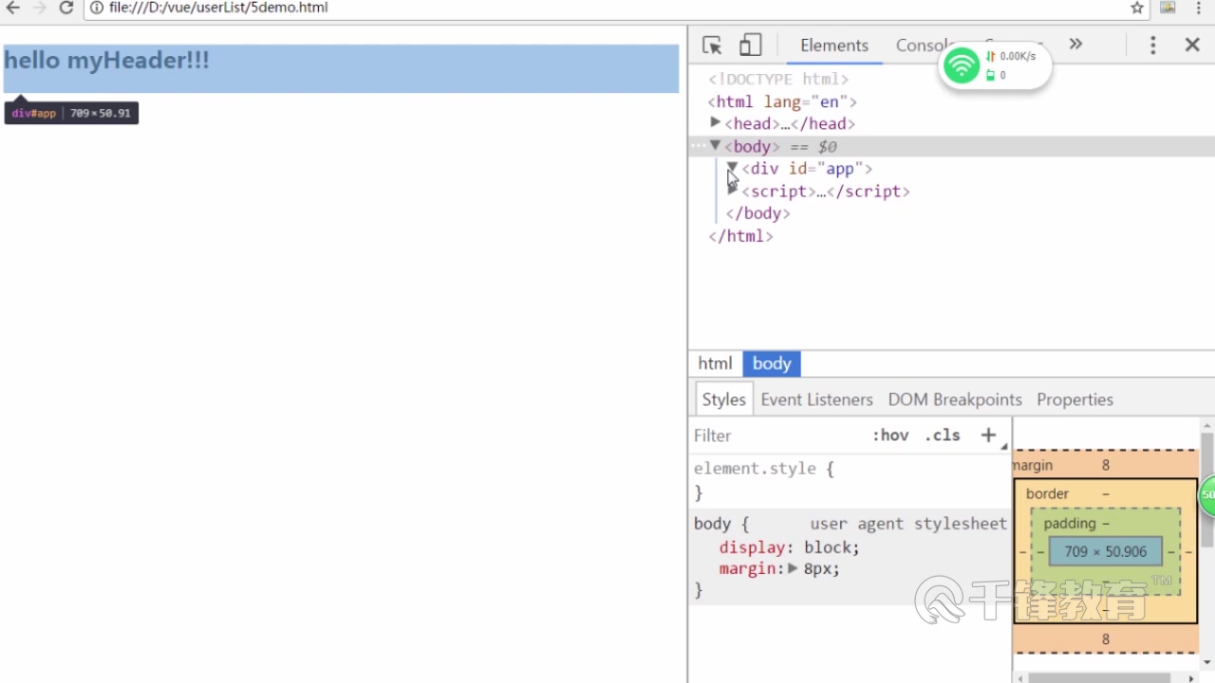1215x683 pixels.
Task: Click the green Wi-Fi speed monitor icon
Action: 962,65
